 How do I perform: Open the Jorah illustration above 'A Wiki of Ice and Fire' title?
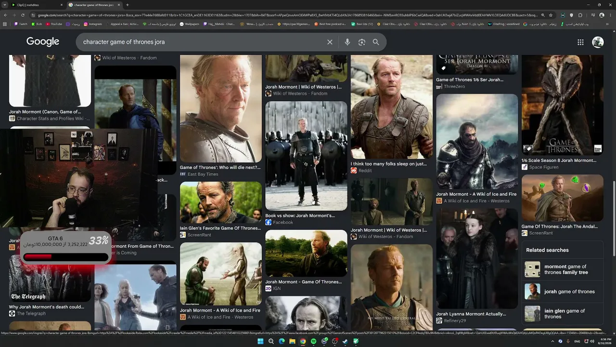[x=477, y=142]
